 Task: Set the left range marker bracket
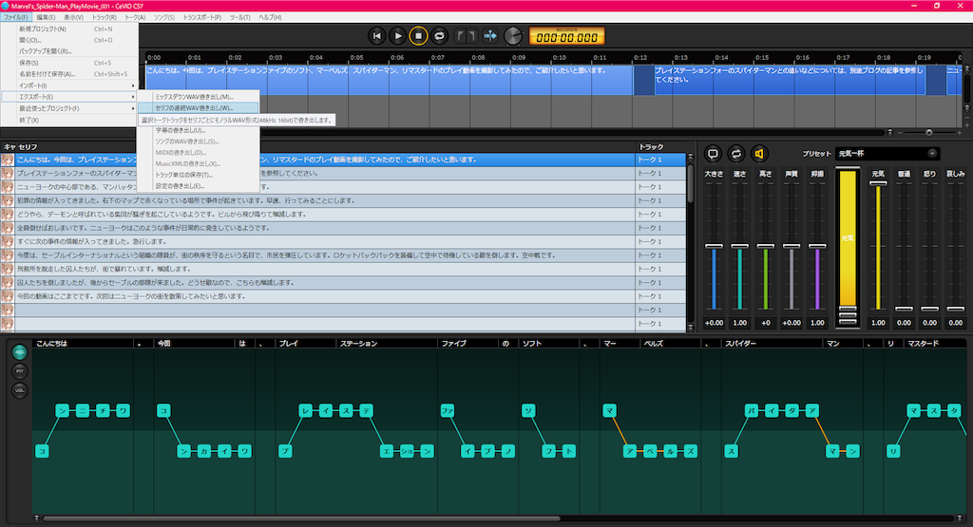coord(460,36)
